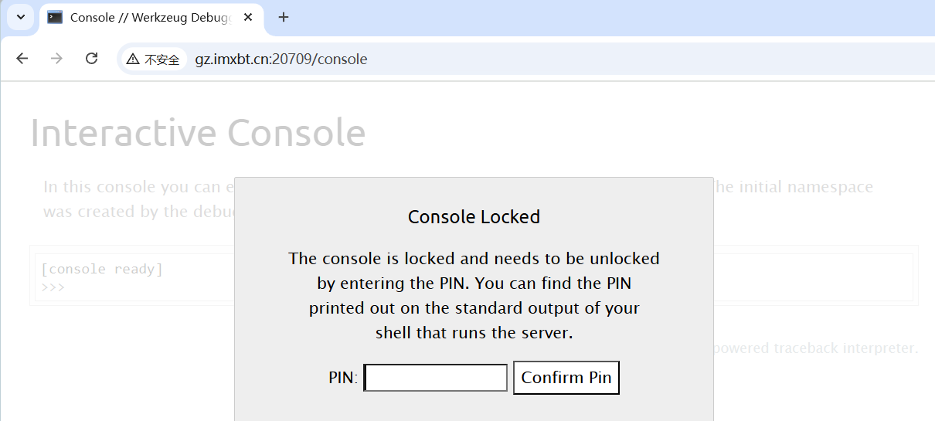
Task: Go back to the previous page
Action: pyautogui.click(x=22, y=59)
